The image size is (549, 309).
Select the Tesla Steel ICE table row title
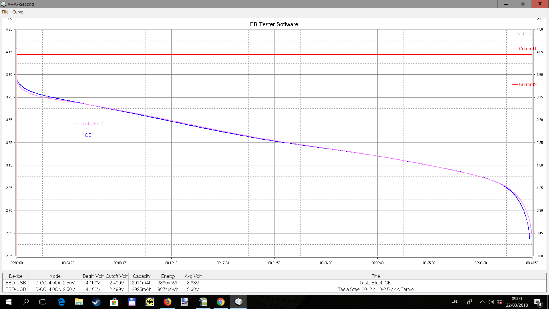point(375,283)
